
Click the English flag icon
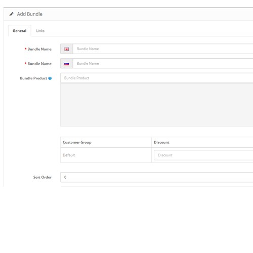67,49
